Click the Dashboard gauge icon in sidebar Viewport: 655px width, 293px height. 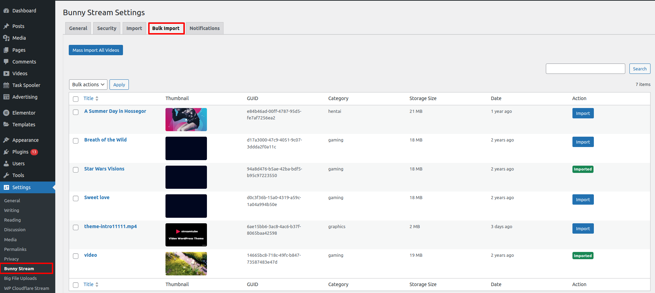click(x=6, y=11)
